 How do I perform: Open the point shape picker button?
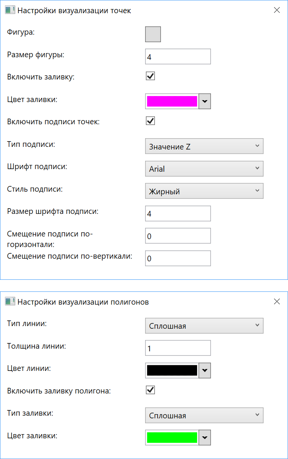152,34
